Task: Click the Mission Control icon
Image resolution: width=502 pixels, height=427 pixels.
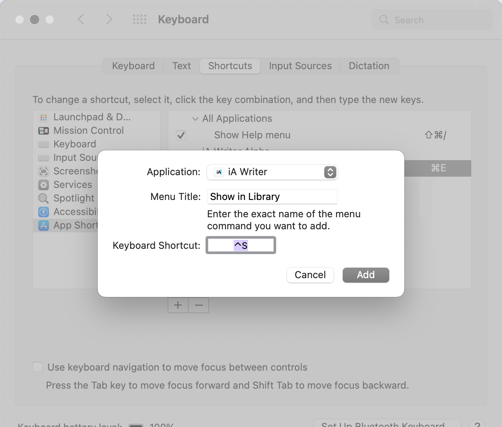Action: click(44, 131)
